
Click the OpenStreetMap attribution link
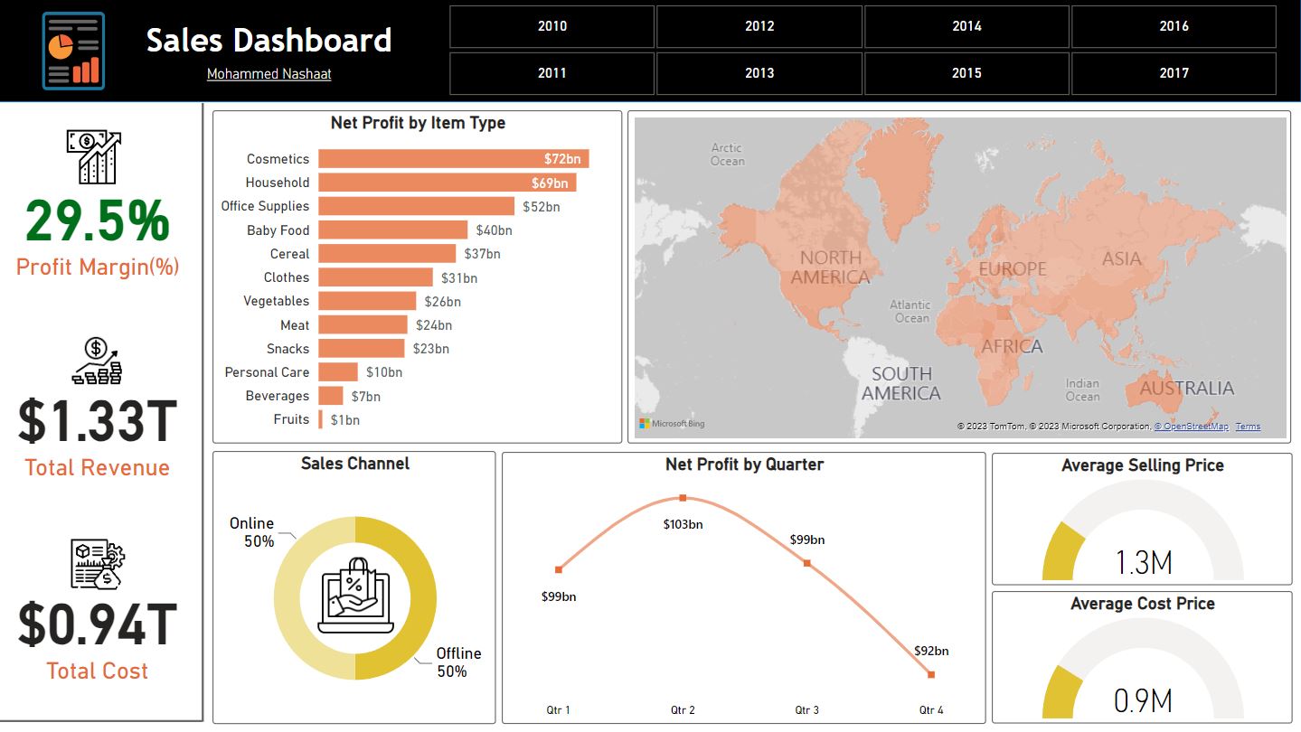pyautogui.click(x=1192, y=426)
